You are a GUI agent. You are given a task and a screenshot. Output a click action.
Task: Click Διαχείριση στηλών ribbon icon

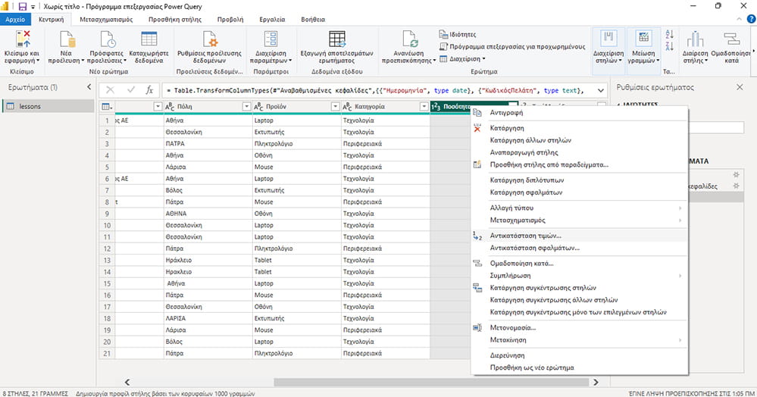click(x=608, y=38)
